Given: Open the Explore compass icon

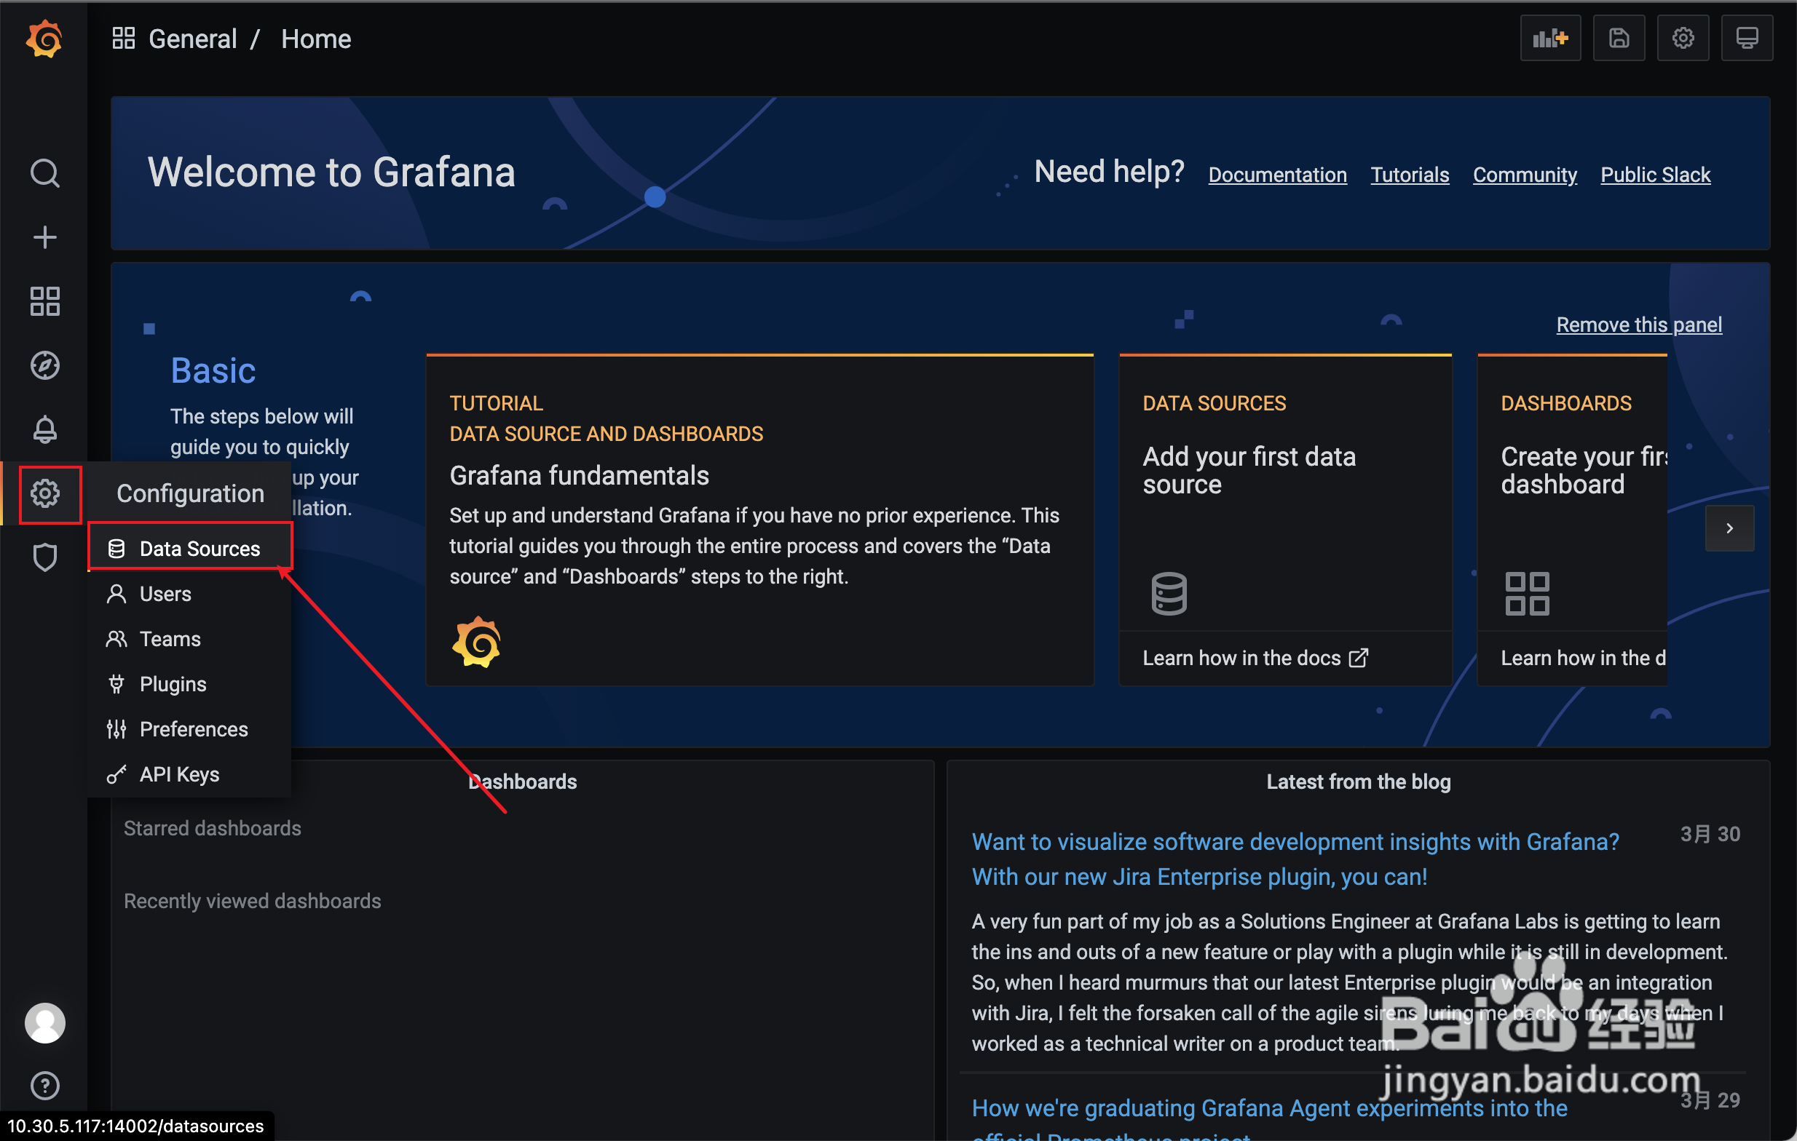Looking at the screenshot, I should [44, 365].
